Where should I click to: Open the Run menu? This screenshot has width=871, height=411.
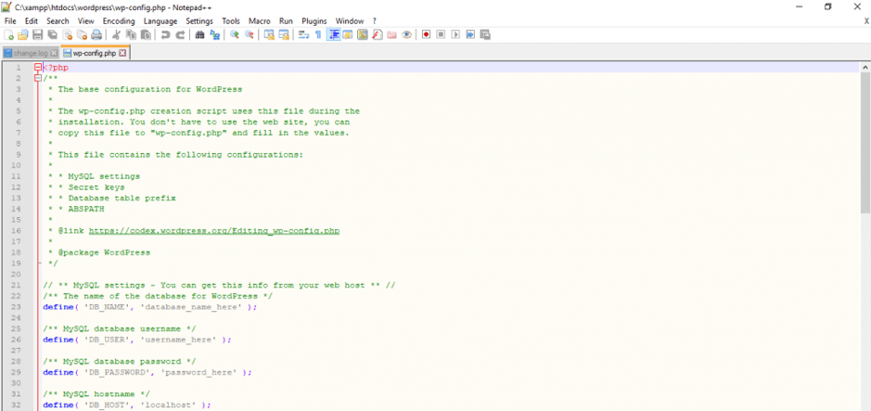click(286, 21)
